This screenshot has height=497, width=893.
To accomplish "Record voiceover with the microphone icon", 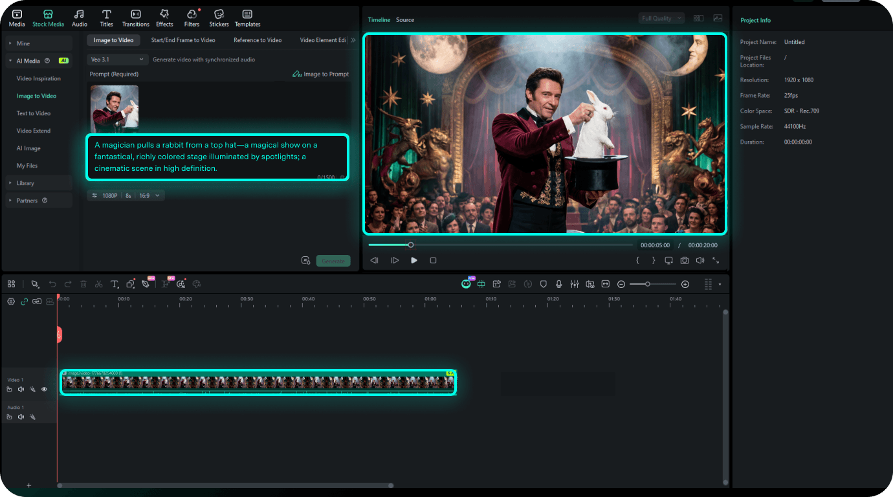I will [559, 284].
